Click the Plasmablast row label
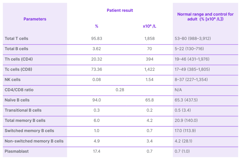 click(x=17, y=151)
